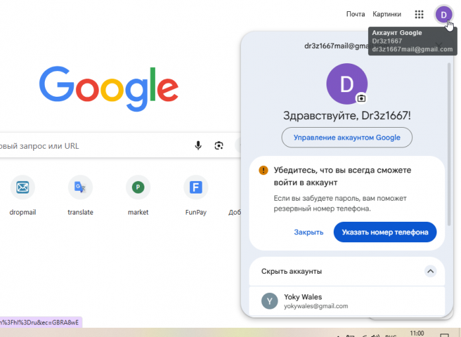The image size is (461, 337).
Task: Open Картинки link in header
Action: click(x=386, y=14)
